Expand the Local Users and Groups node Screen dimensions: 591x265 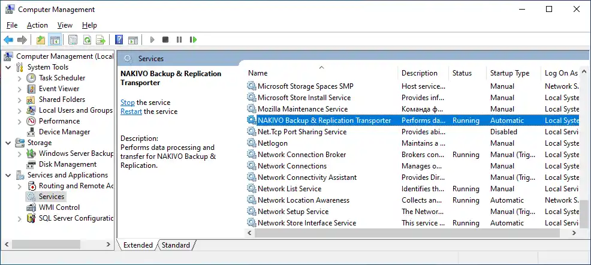tap(20, 110)
